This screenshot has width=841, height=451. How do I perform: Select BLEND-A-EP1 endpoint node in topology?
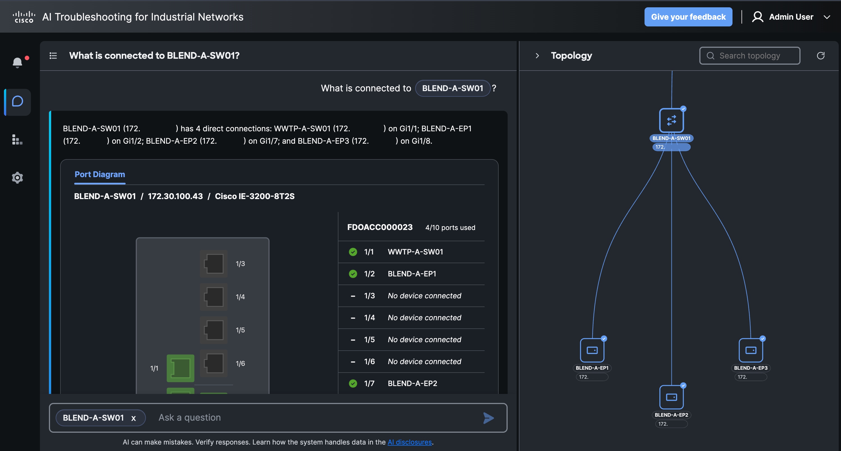(x=592, y=350)
